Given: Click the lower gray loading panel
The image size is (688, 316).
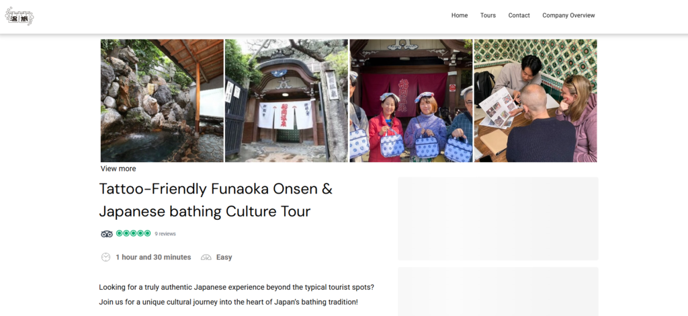Looking at the screenshot, I should pyautogui.click(x=498, y=291).
